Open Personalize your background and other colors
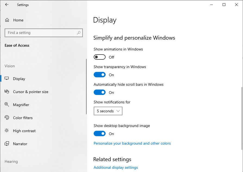The width and height of the screenshot is (243, 172). (x=132, y=143)
